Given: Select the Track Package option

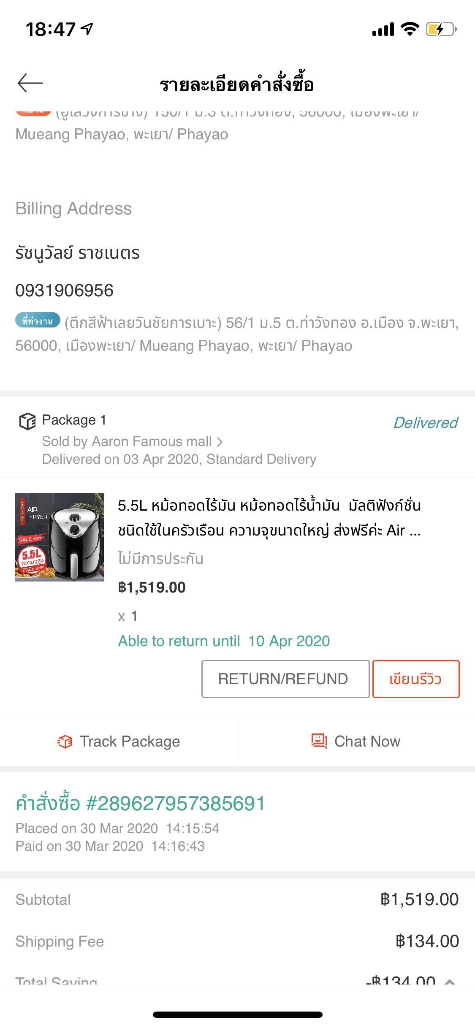Looking at the screenshot, I should [x=119, y=741].
